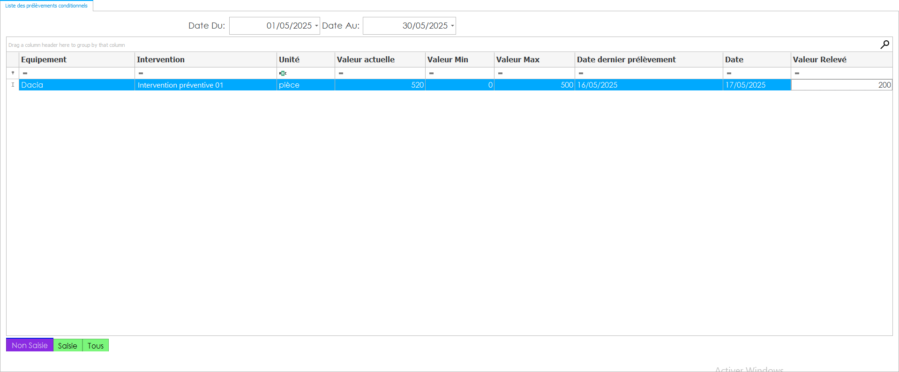The height and width of the screenshot is (372, 899).
Task: Click the Valeur Relevé filter equals icon
Action: [797, 73]
